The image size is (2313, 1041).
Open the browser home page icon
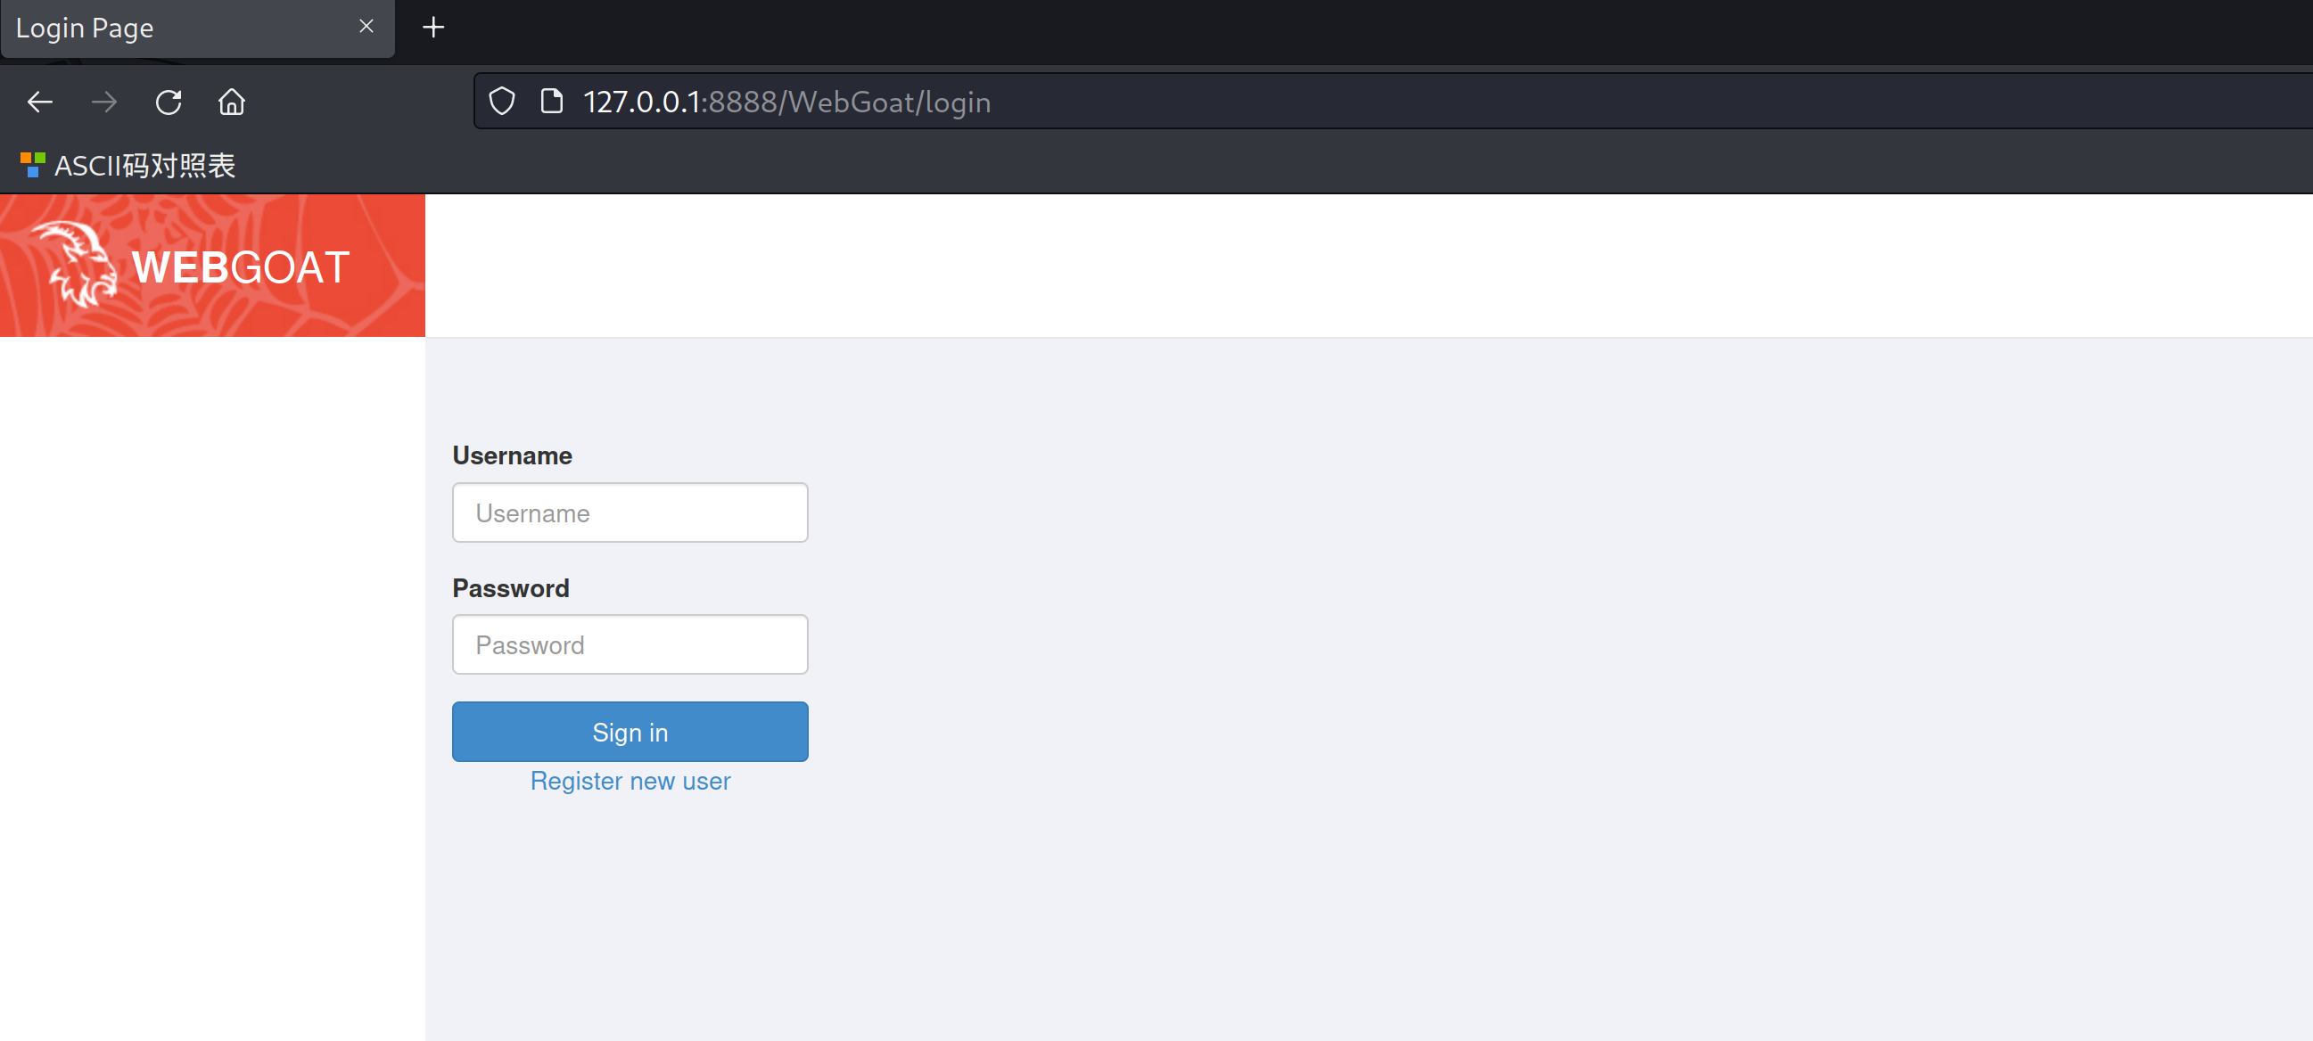tap(232, 102)
